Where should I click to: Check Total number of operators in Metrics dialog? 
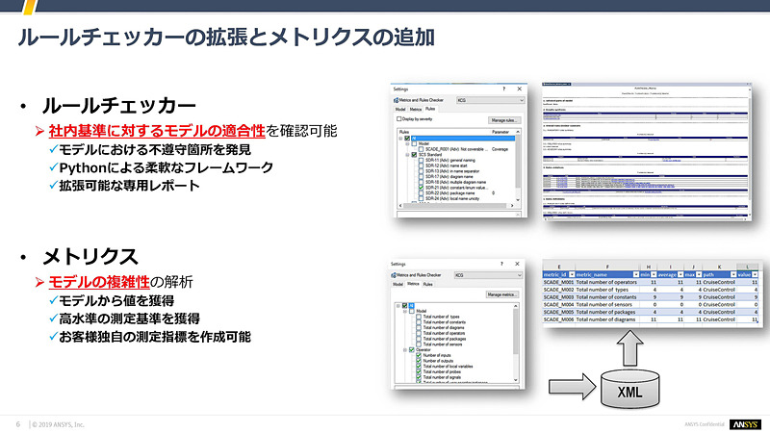click(419, 333)
